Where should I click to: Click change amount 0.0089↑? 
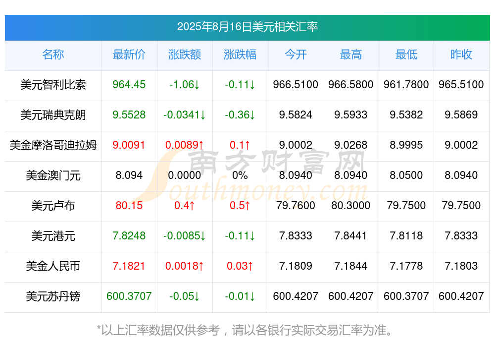coord(185,145)
